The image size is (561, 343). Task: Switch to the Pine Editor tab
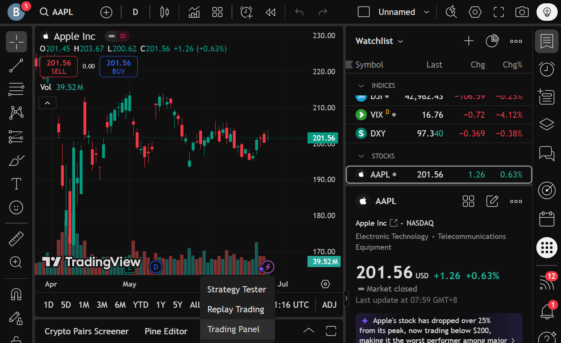click(x=166, y=331)
